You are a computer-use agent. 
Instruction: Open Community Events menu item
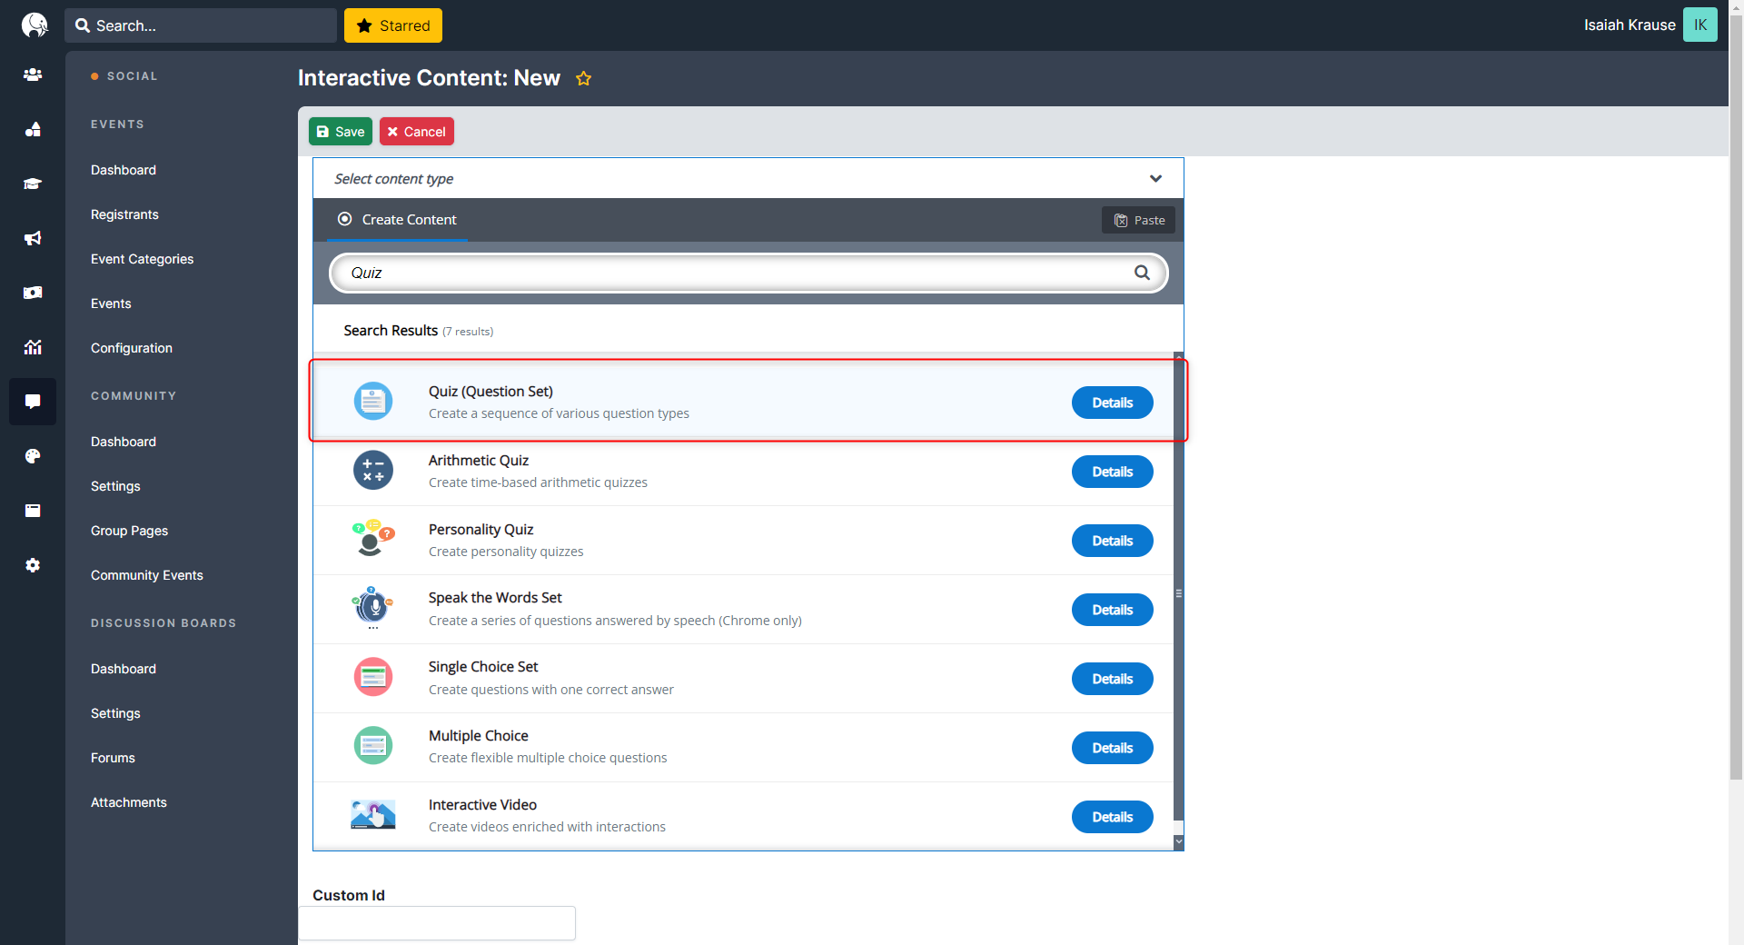coord(147,575)
